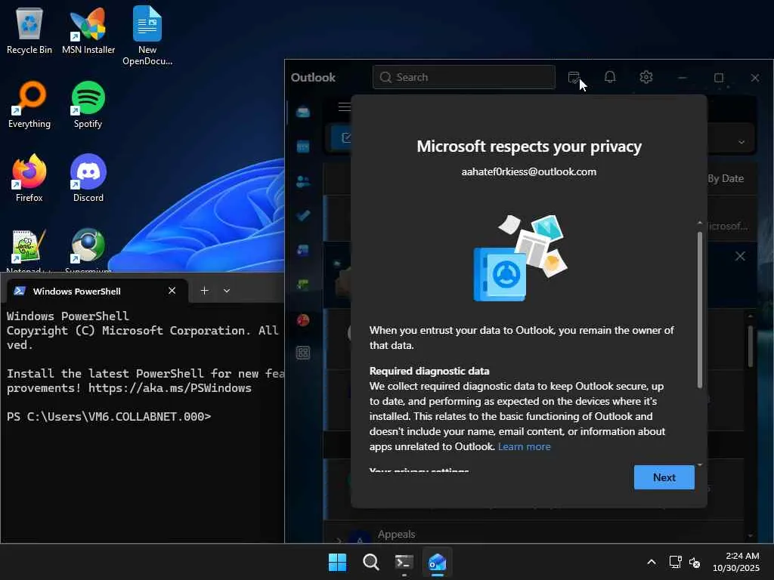Open My Day icon in Outlook header

coord(574,78)
